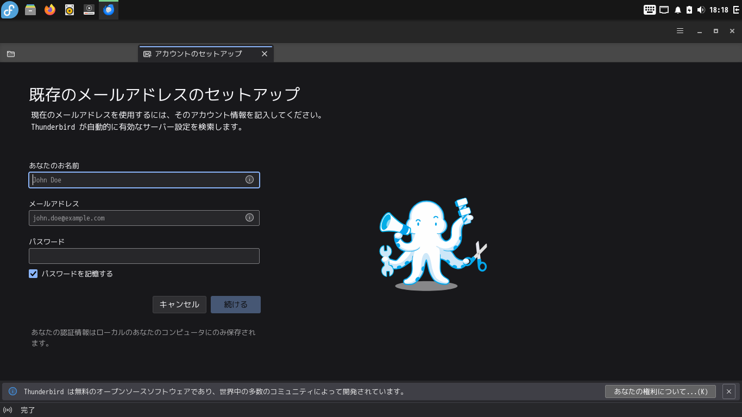Viewport: 742px width, 417px height.
Task: Focus the パスワード password field
Action: coord(144,256)
